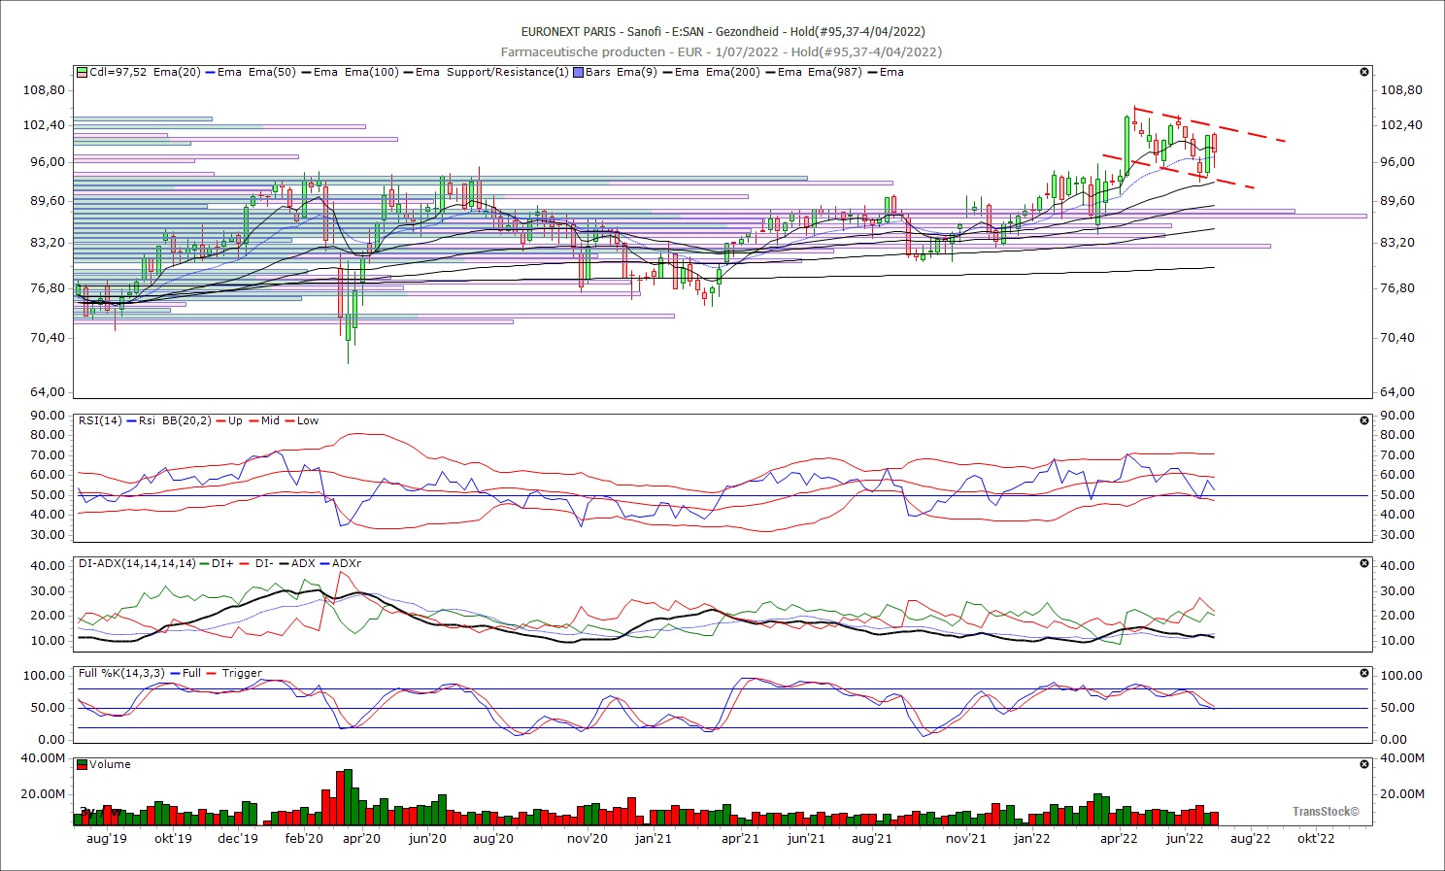Click the okt'19 date label

click(x=173, y=839)
